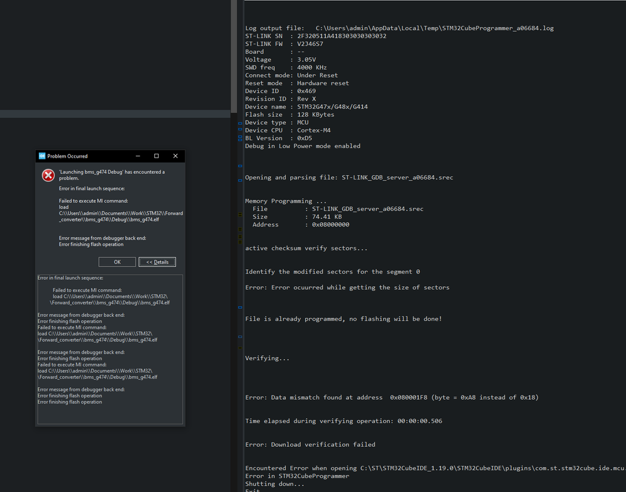Screen dimensions: 626x492
Task: Click the red error icon in the dialog
Action: pyautogui.click(x=48, y=175)
